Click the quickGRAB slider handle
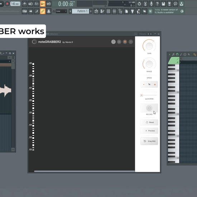 click(x=141, y=95)
